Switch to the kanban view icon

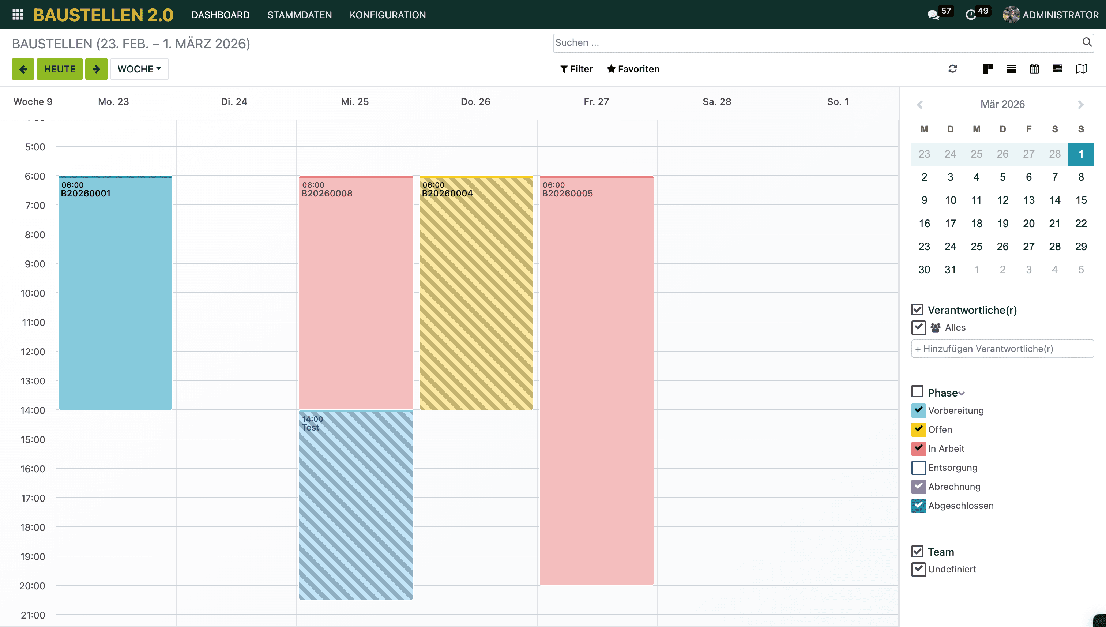tap(987, 69)
